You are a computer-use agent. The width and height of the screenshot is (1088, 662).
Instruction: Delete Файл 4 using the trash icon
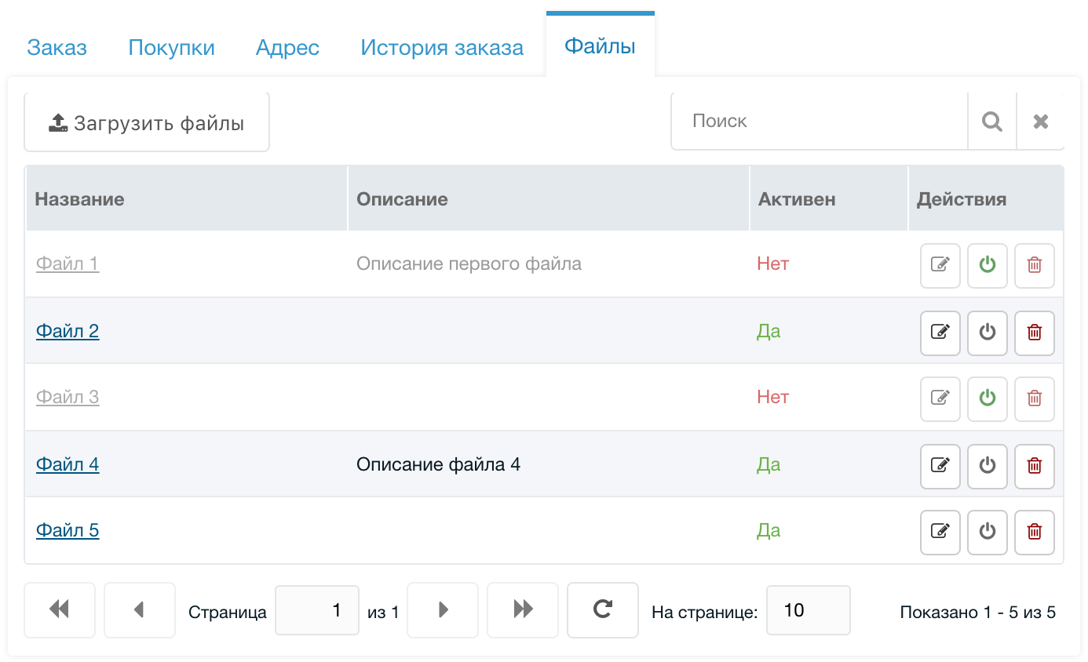pos(1034,465)
